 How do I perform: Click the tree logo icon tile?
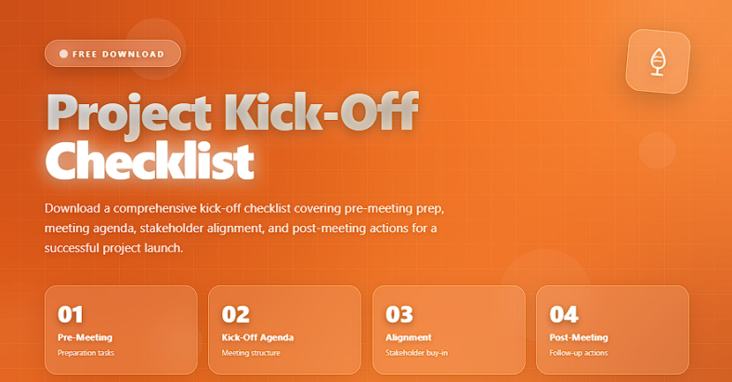658,61
